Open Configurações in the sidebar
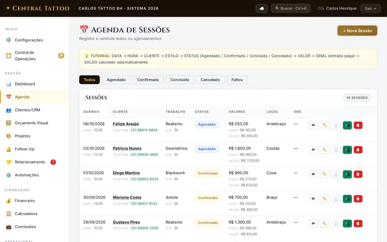 (34, 40)
